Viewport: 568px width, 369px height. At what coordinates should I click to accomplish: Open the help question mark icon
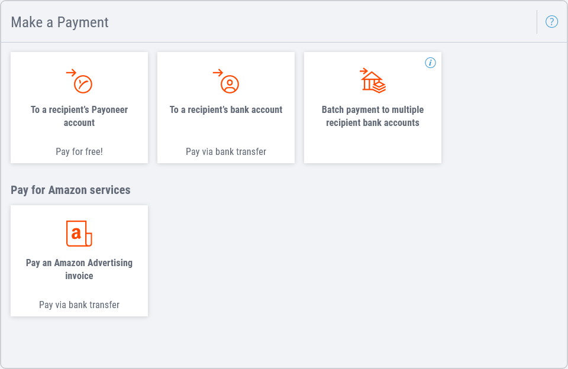tap(551, 22)
